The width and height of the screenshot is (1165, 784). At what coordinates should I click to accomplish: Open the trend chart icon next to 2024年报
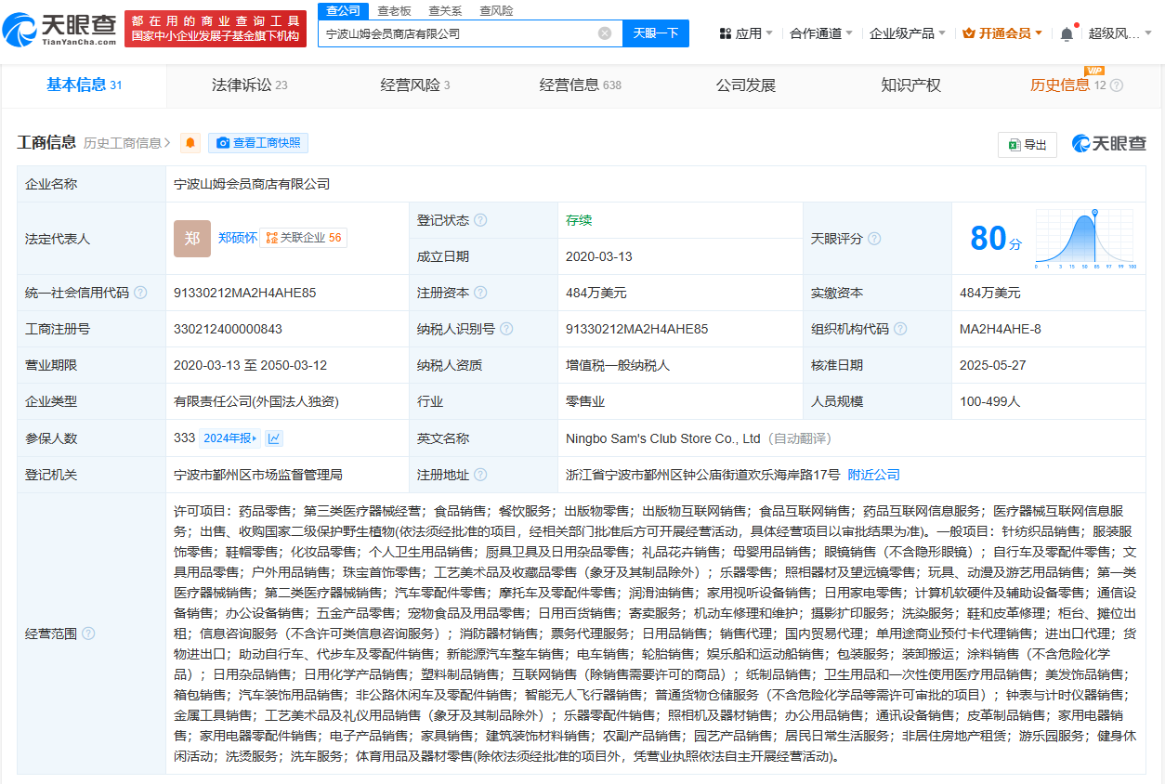coord(275,438)
